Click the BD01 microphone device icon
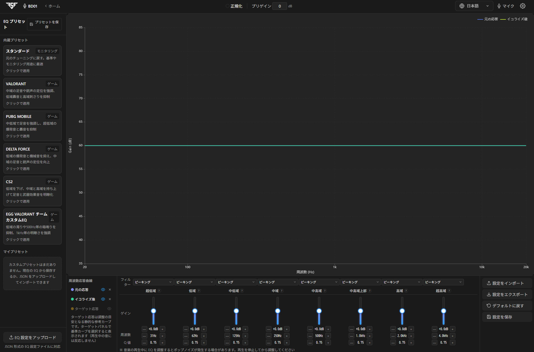 (x=25, y=6)
